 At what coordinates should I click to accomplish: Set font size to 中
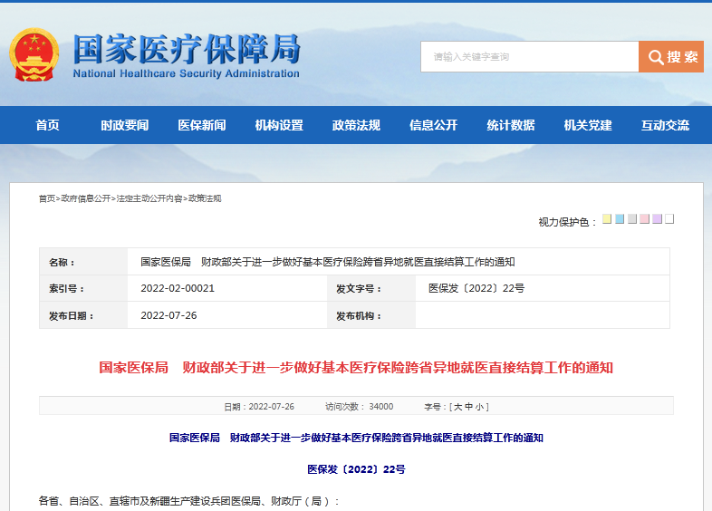pos(468,407)
